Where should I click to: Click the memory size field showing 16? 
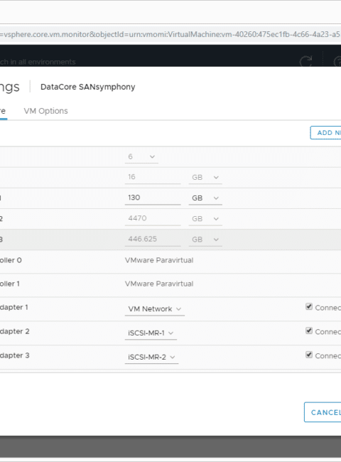153,177
